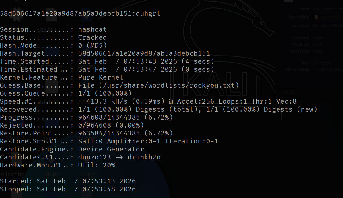The width and height of the screenshot is (343, 198).
Task: Click the Candidates dunzo123 text
Action: click(x=94, y=157)
